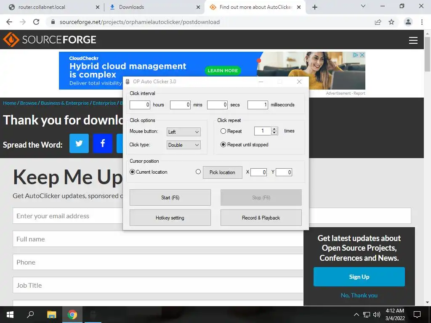
Task: Show hidden system tray icons
Action: coord(356,315)
